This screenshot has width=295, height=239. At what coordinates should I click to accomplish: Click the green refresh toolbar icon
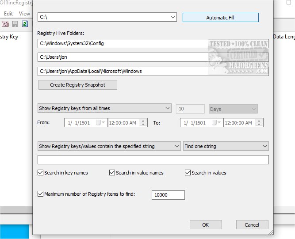tap(25, 24)
